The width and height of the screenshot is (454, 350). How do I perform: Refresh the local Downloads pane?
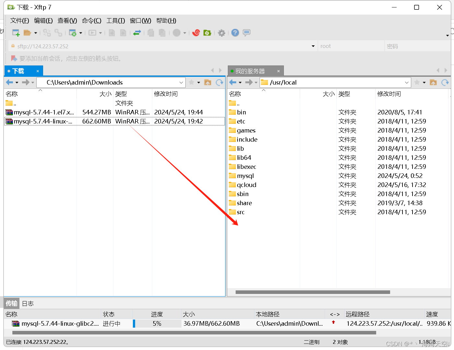pos(219,82)
